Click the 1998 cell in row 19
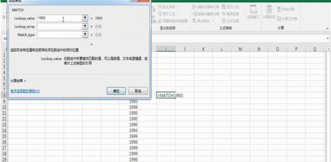331x162 pixels. pyautogui.click(x=129, y=159)
